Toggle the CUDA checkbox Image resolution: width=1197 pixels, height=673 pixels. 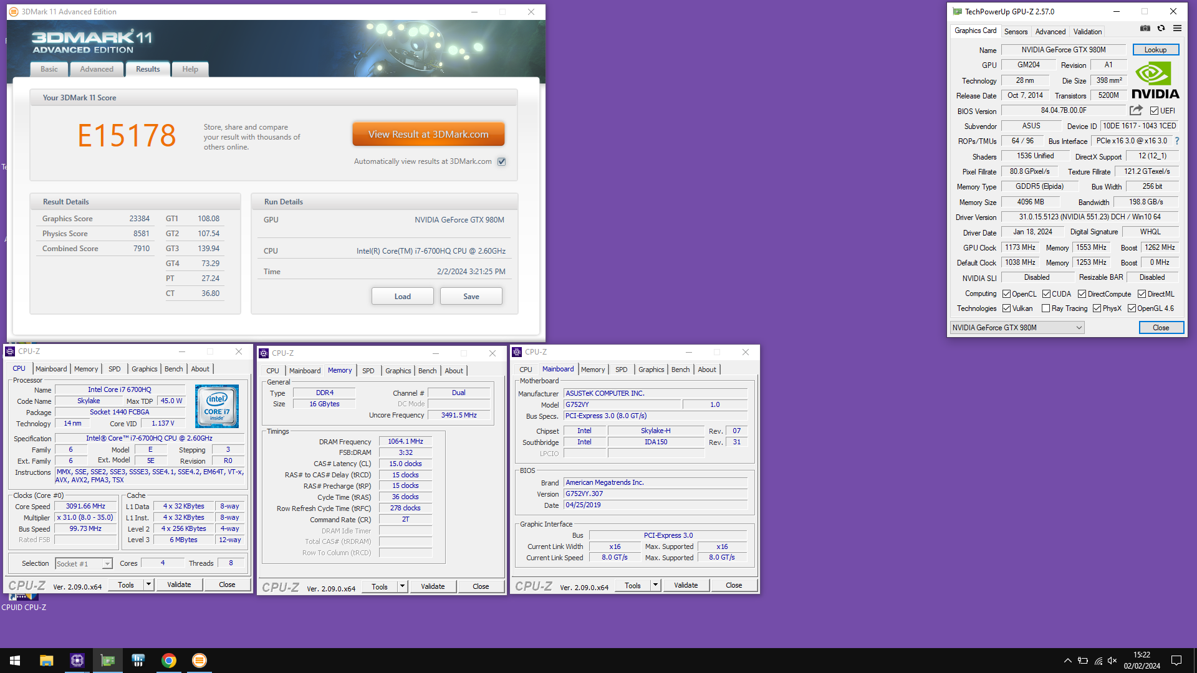tap(1046, 294)
